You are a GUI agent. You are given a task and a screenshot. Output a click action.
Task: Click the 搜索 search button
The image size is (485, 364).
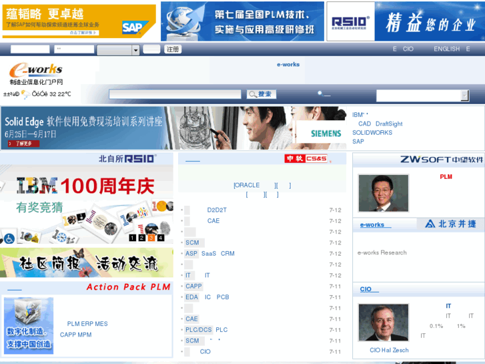[x=262, y=94]
